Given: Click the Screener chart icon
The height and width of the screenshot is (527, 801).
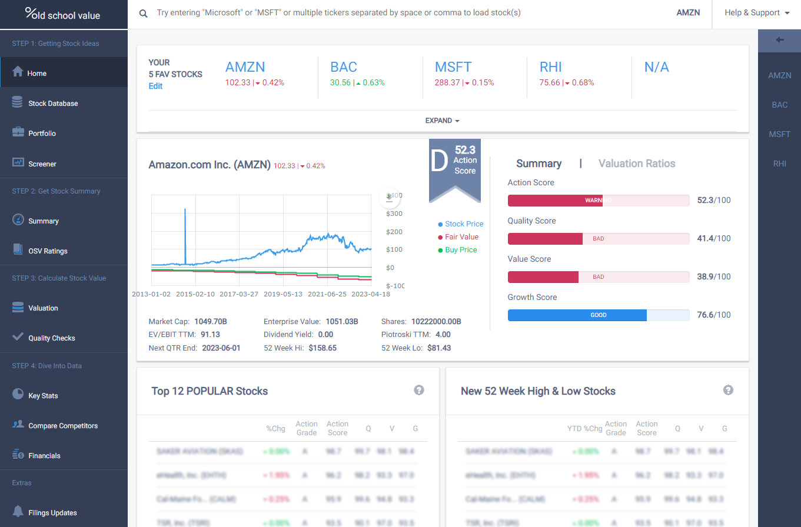Looking at the screenshot, I should point(18,162).
